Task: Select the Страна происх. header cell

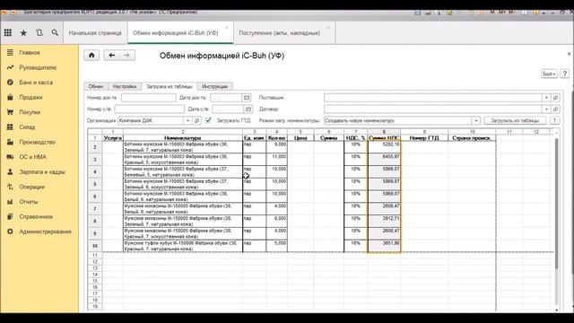Action: pyautogui.click(x=472, y=138)
